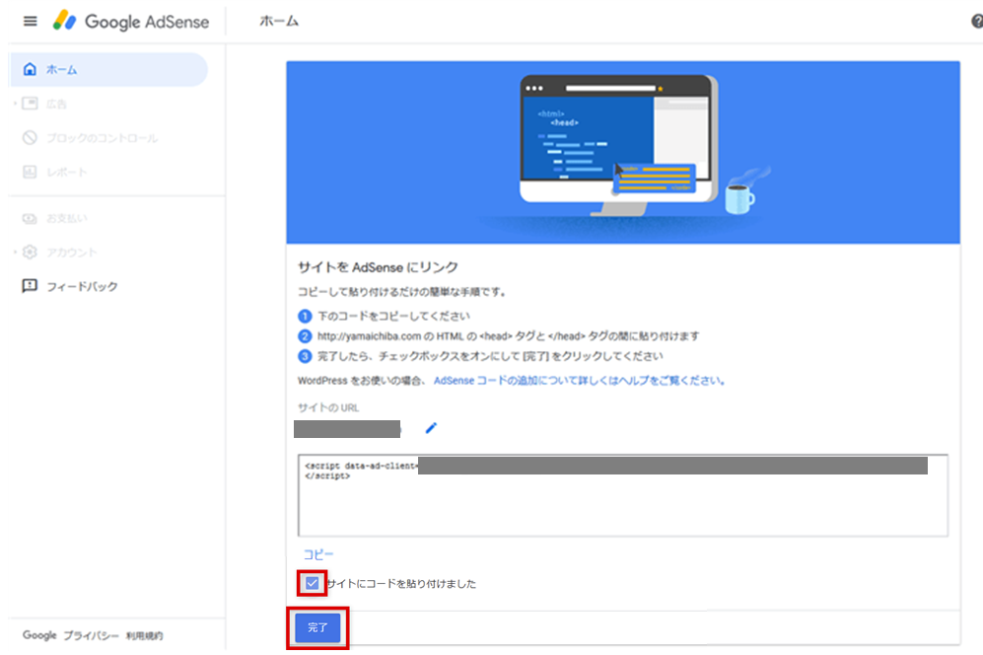
Task: Click inside the AdSense script code box
Action: (x=622, y=495)
